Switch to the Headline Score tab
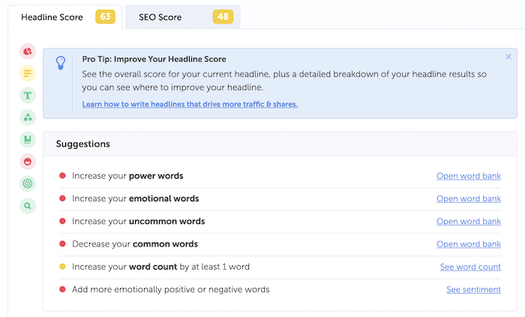Screen dimensions: 525x317 [52, 17]
